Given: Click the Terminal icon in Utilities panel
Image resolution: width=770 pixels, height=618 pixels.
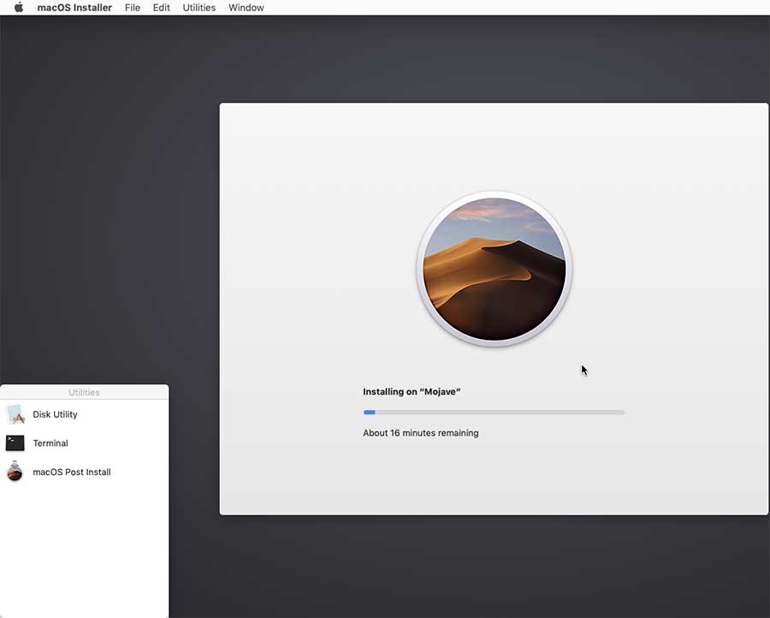Looking at the screenshot, I should click(x=15, y=443).
